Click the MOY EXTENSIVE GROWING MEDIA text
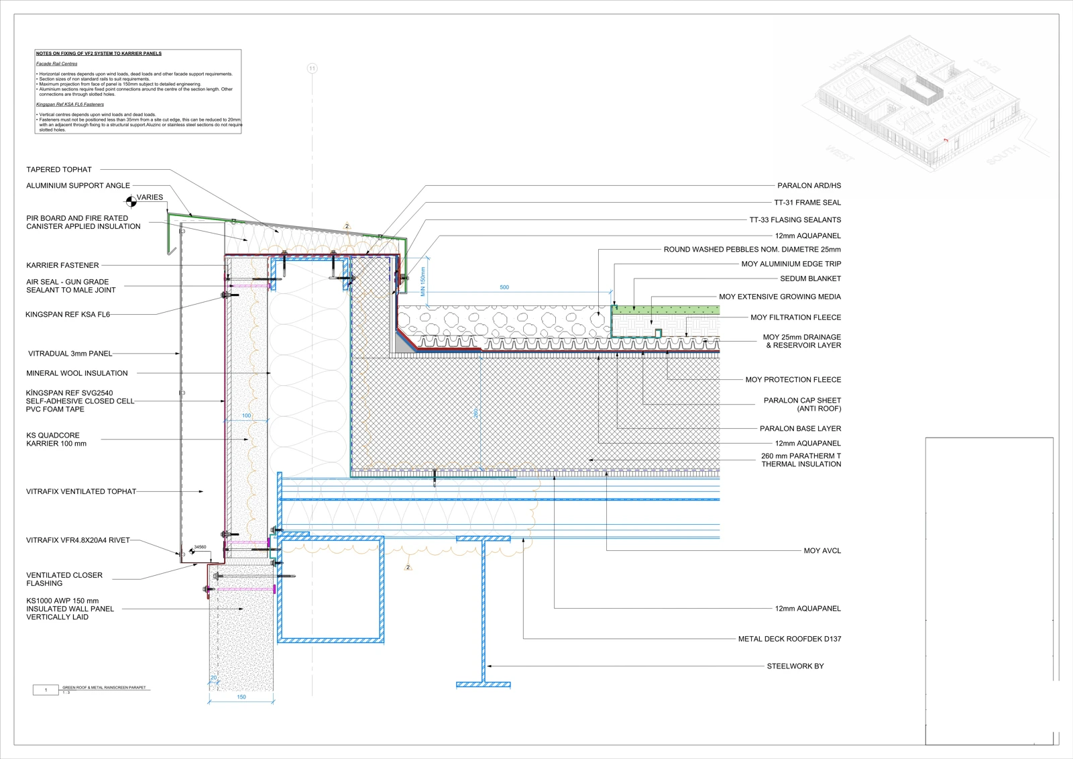Viewport: 1073px width, 759px height. (x=780, y=297)
